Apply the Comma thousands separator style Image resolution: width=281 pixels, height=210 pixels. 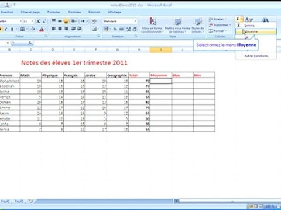[x=121, y=29]
